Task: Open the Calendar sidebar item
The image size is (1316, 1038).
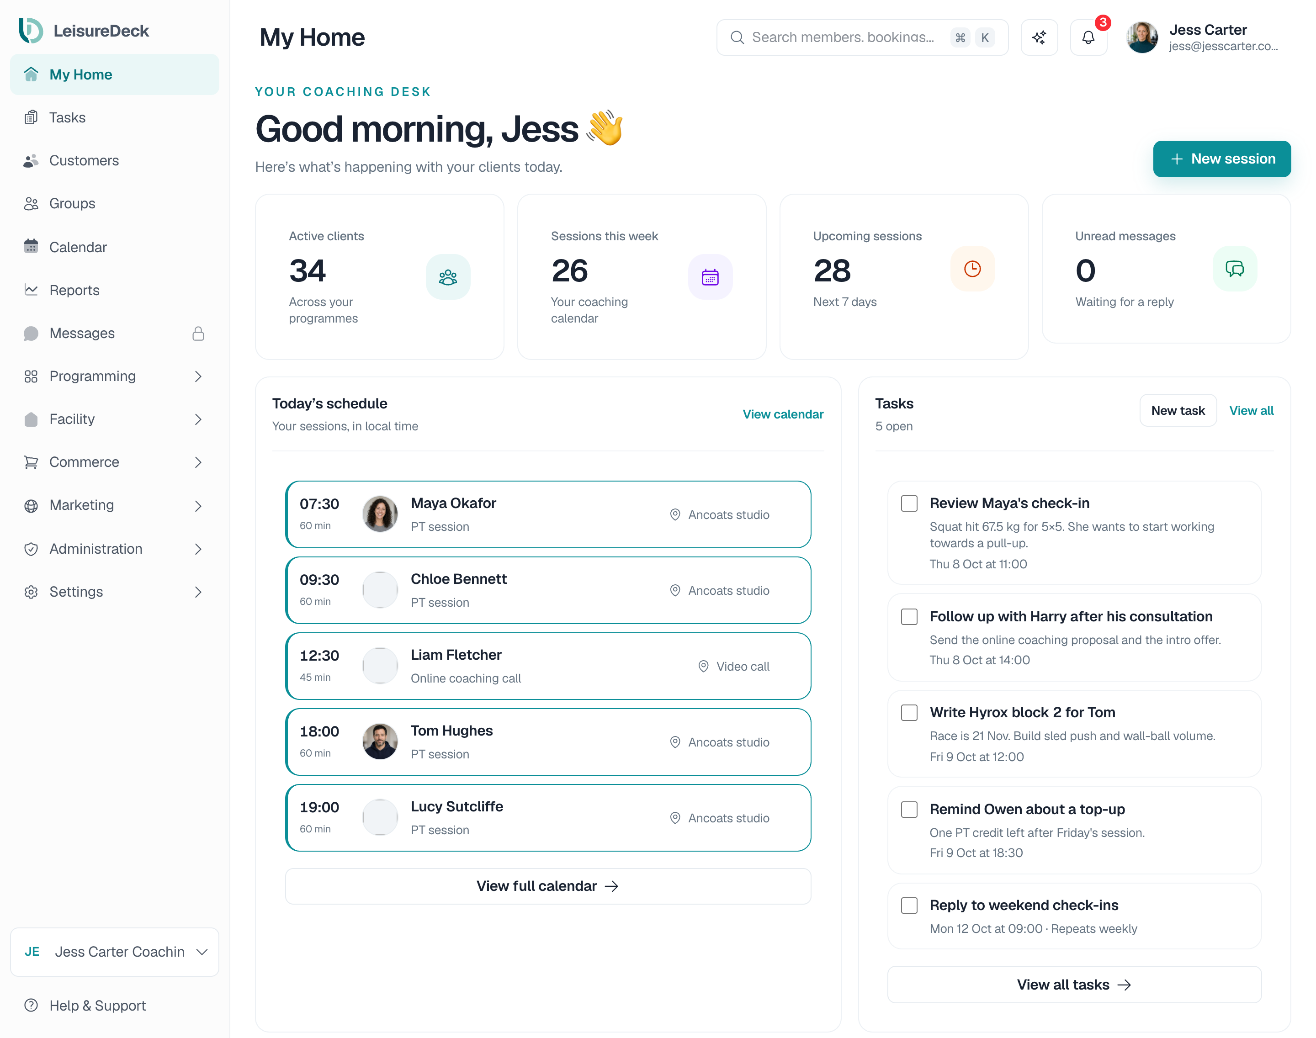Action: 114,247
